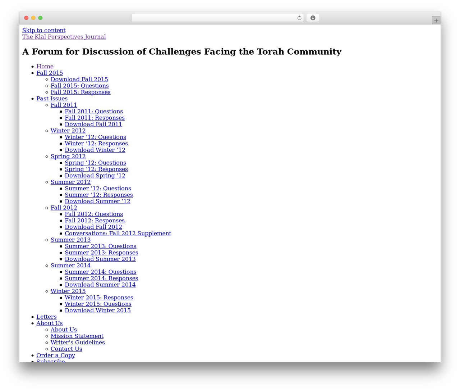
Task: Go to the Home page link
Action: [45, 67]
